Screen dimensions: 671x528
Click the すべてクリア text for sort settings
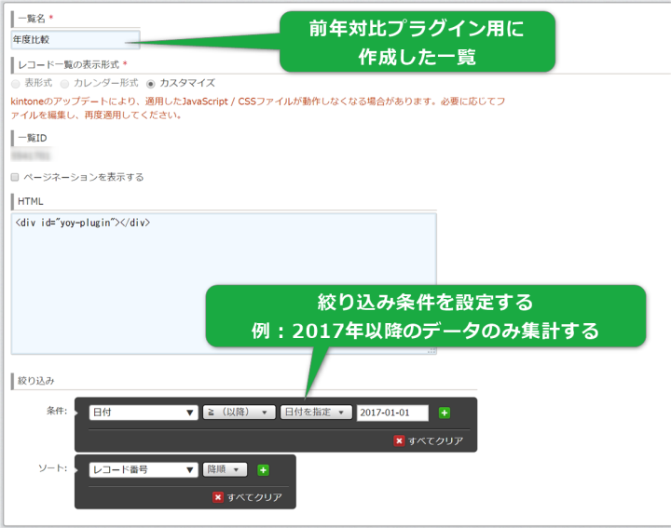[254, 497]
